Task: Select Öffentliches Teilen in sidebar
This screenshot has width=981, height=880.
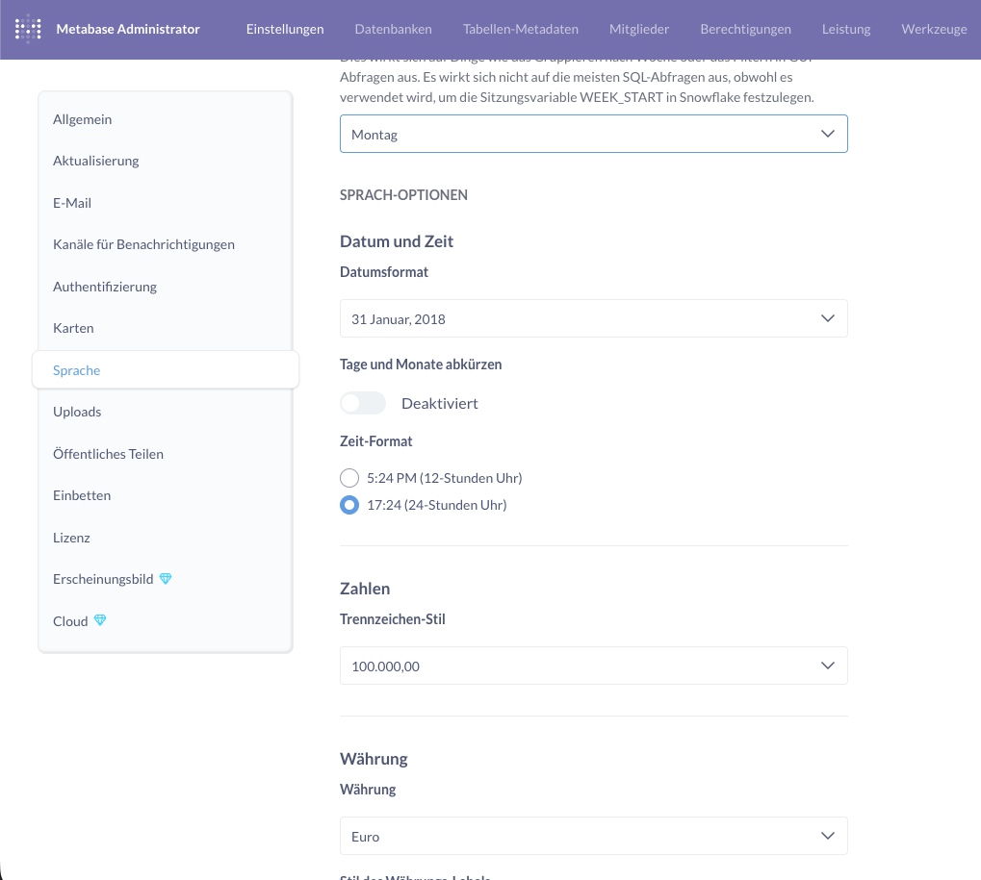Action: tap(108, 454)
